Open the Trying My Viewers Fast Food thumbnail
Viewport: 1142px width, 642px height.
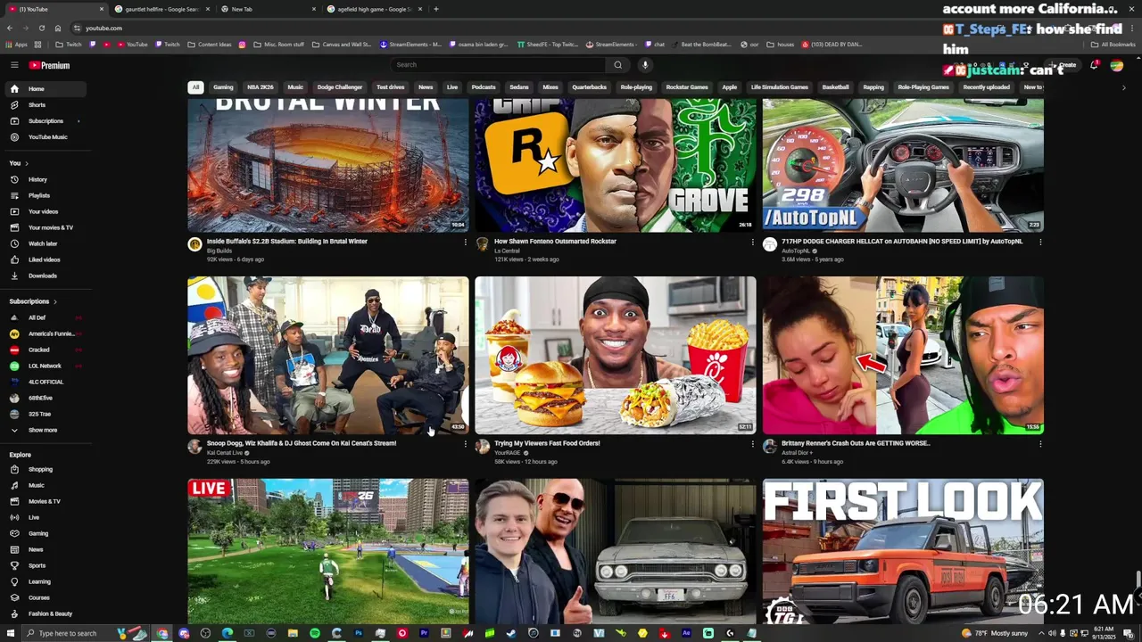tap(616, 355)
